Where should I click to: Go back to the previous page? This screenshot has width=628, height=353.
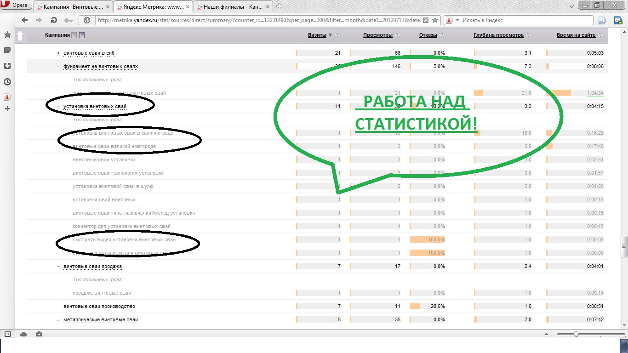(x=25, y=20)
